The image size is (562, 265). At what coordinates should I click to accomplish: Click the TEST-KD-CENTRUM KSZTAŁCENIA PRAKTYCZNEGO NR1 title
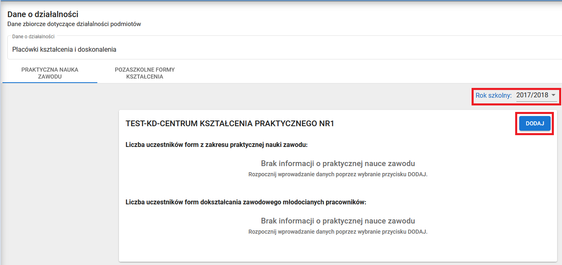click(x=230, y=124)
